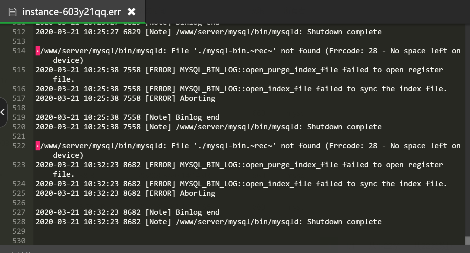Click line number 512 in gutter

(19, 32)
